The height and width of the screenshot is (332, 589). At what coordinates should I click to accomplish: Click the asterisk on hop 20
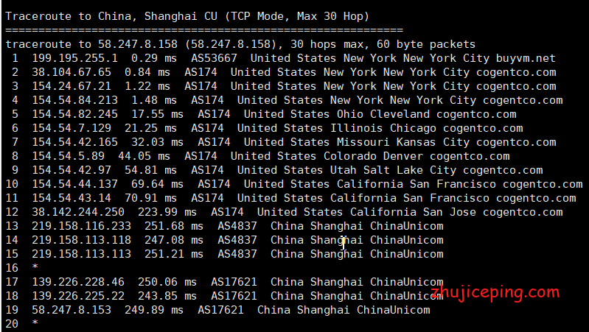pos(35,323)
